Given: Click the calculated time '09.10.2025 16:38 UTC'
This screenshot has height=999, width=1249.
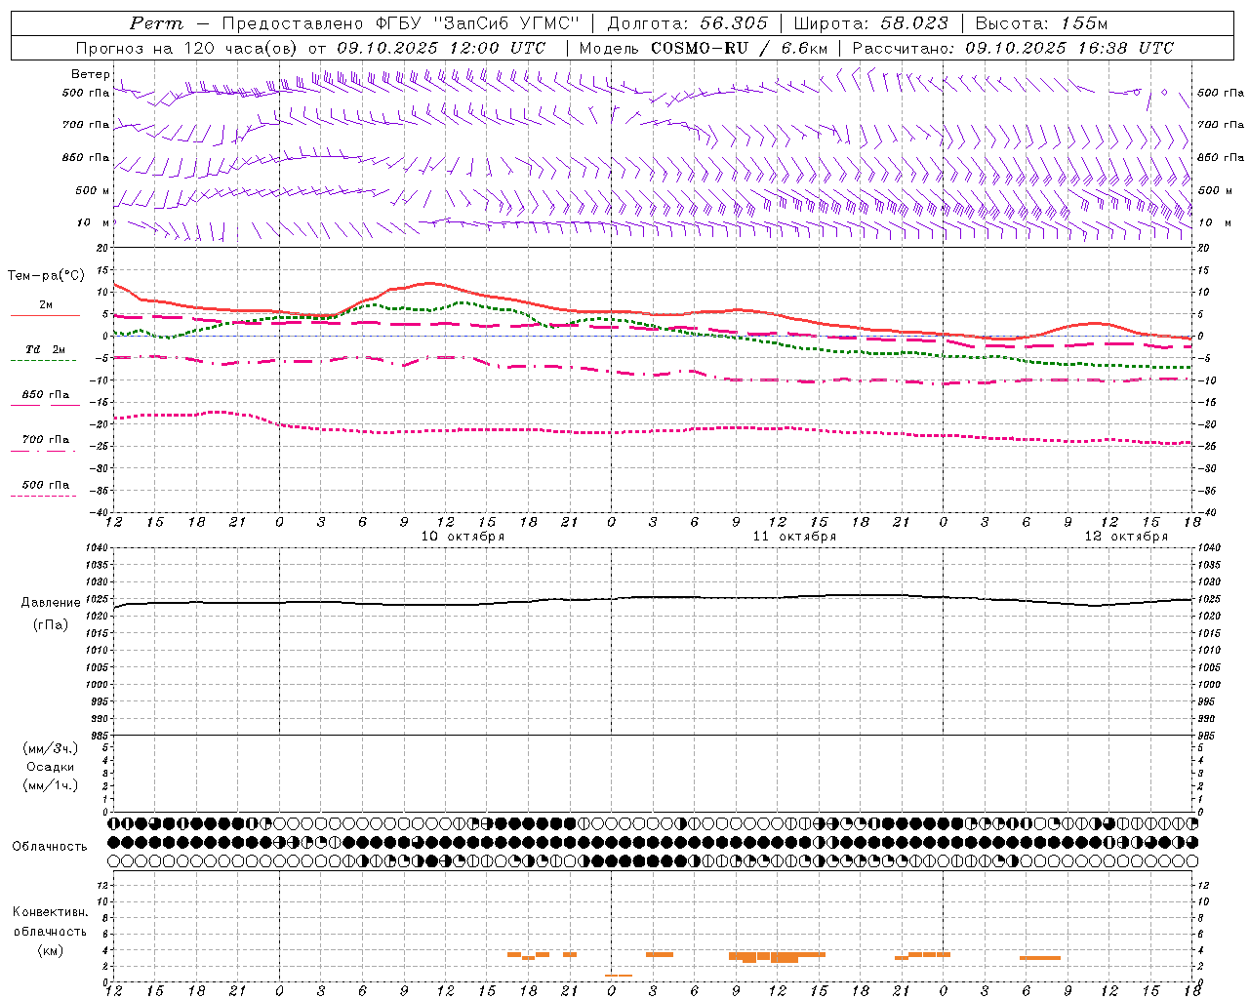Looking at the screenshot, I should point(1069,48).
